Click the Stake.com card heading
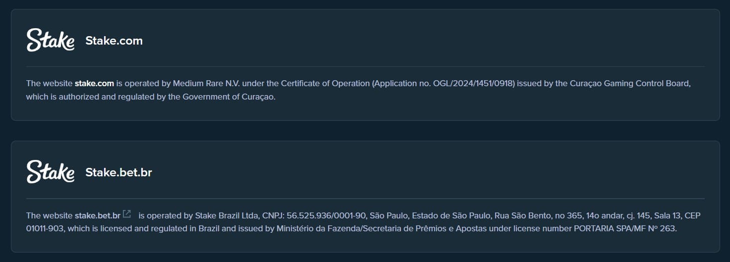The image size is (730, 262). click(114, 41)
